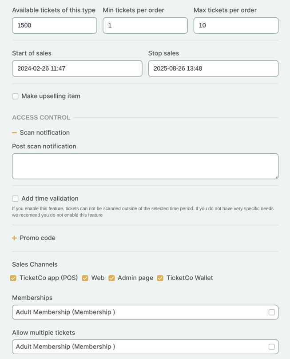This screenshot has width=290, height=359.
Task: Grab the text area resize handle
Action: click(x=276, y=177)
